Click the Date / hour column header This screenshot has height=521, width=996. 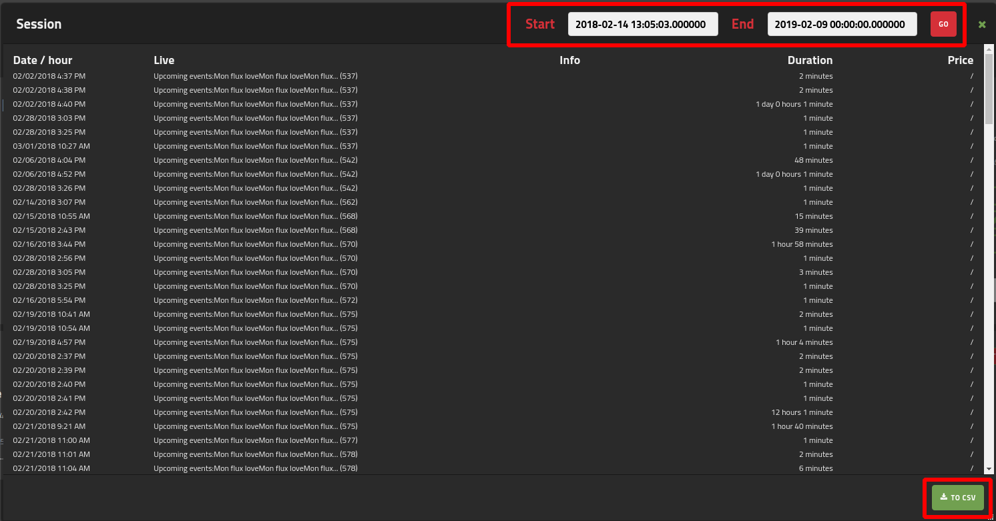tap(43, 60)
